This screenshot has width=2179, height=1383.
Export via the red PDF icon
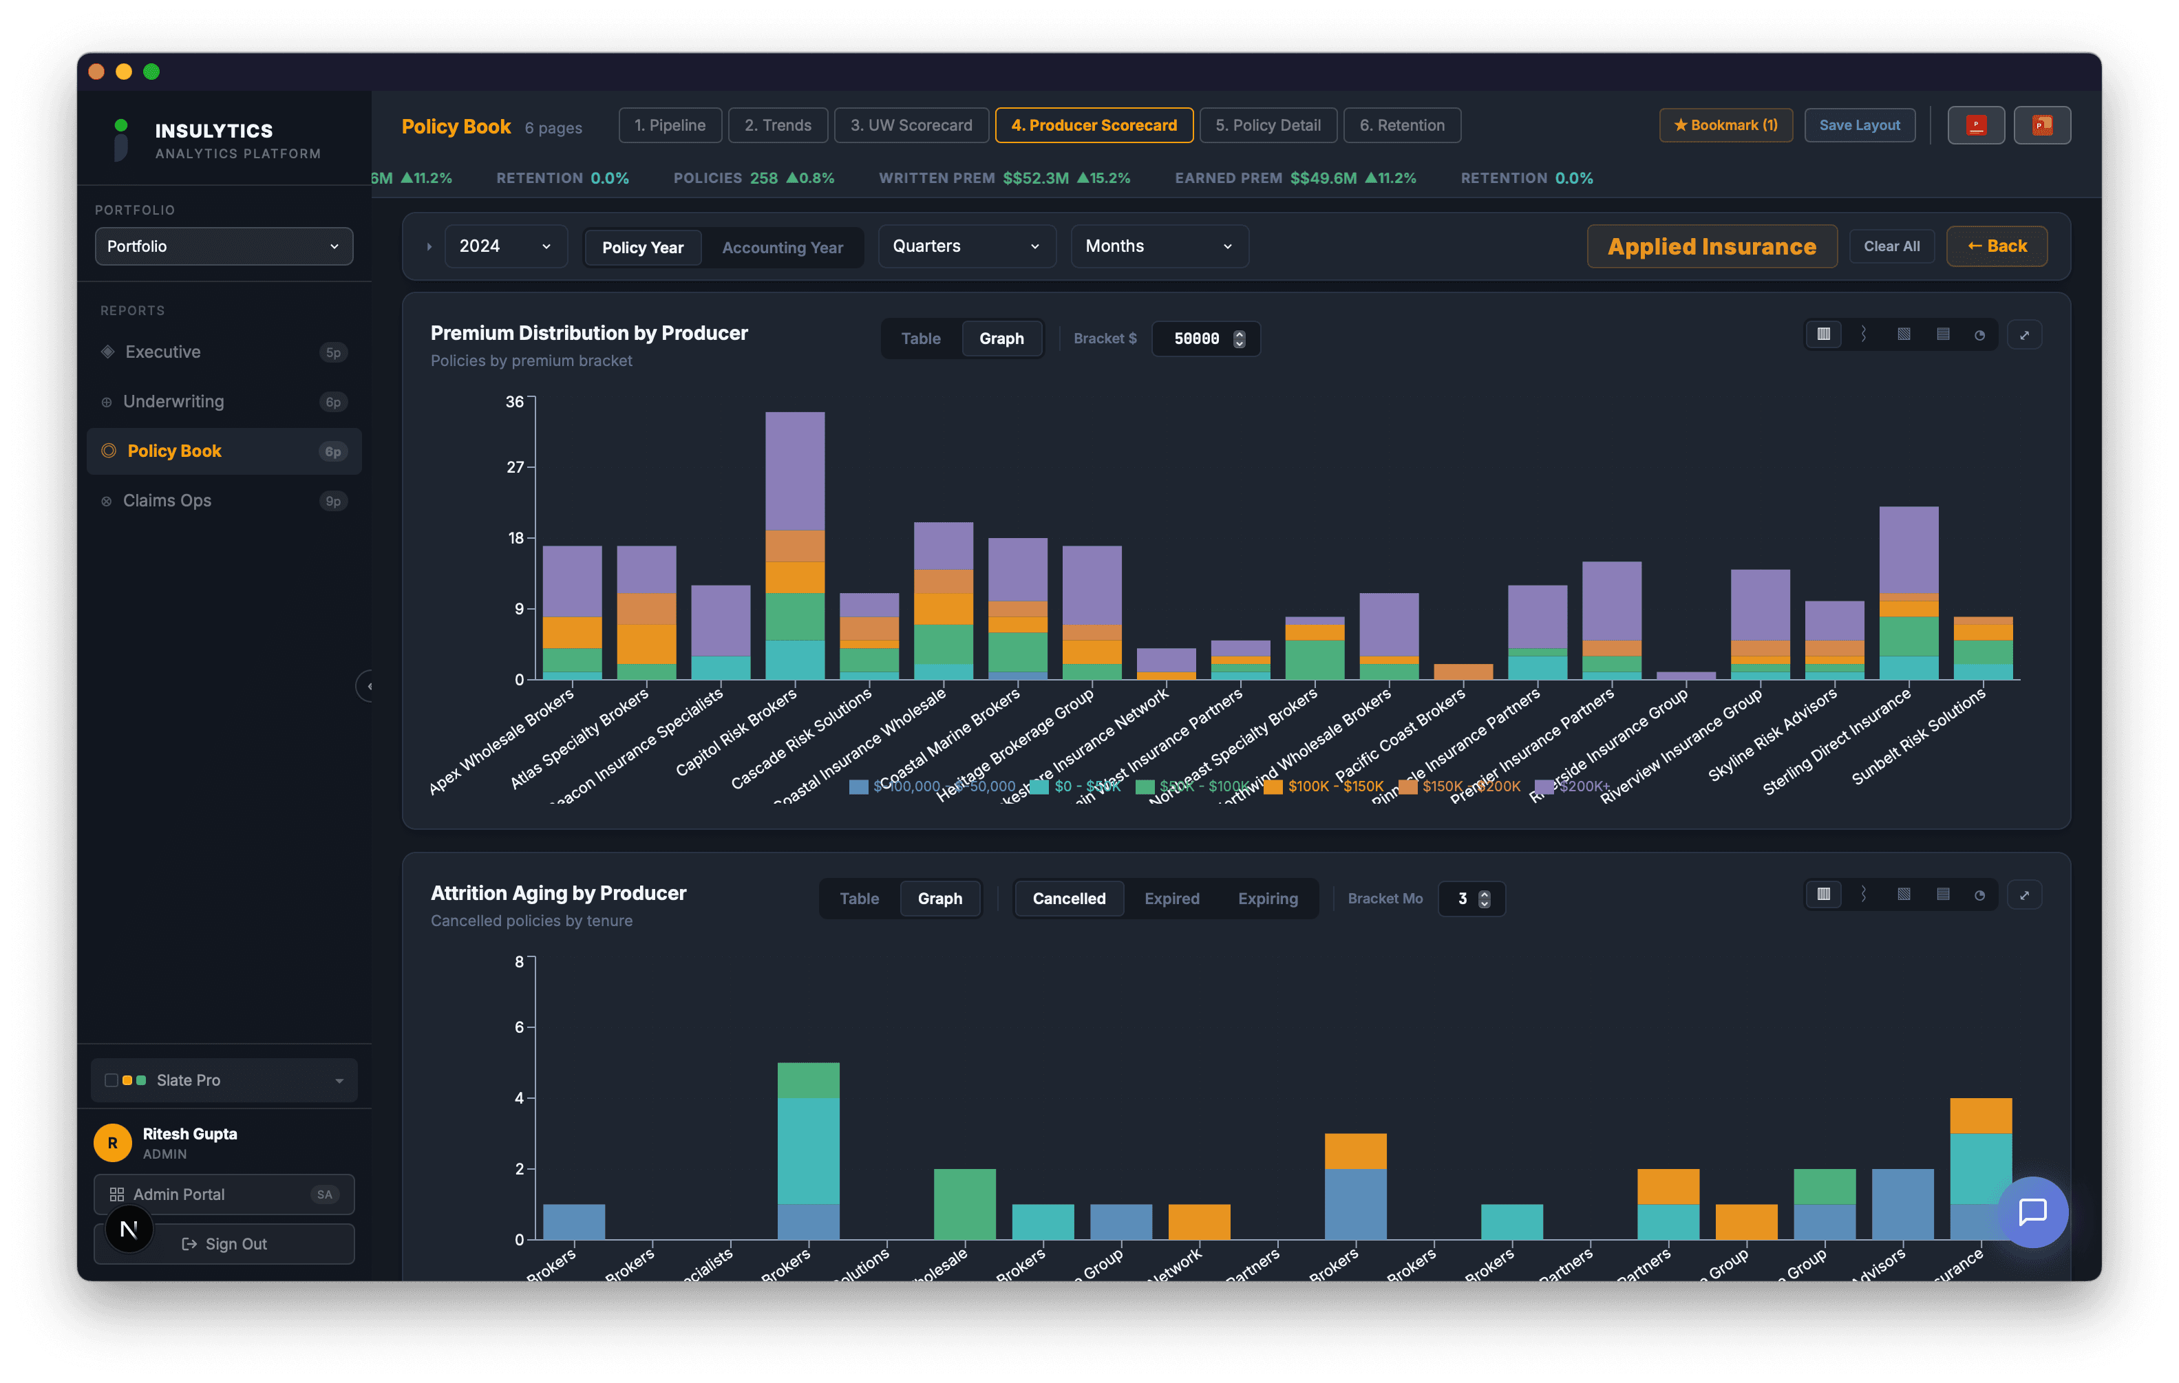tap(1975, 125)
